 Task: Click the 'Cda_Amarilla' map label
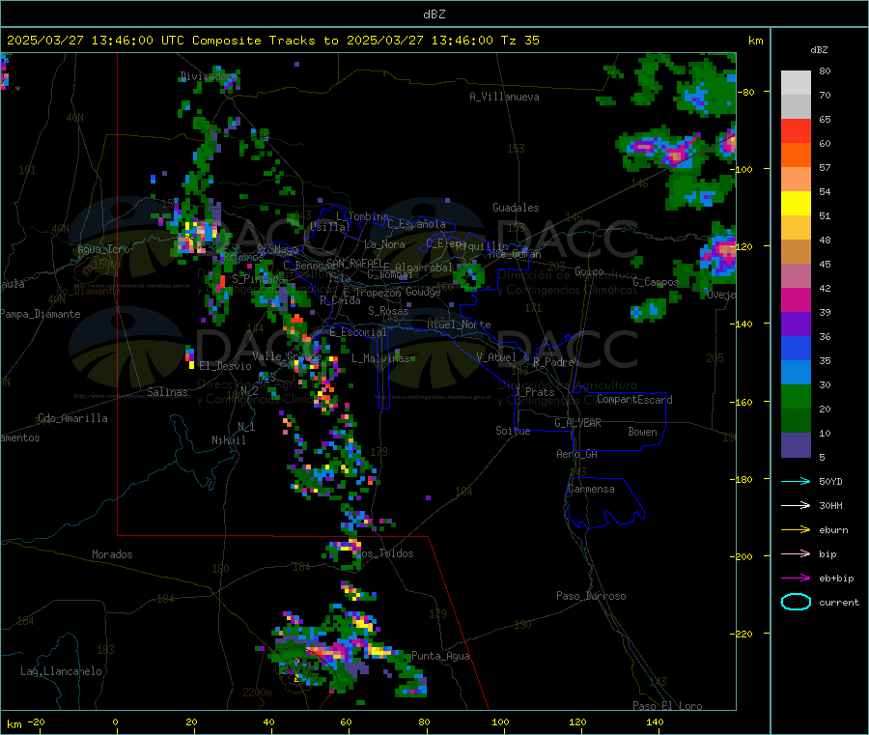(x=72, y=418)
